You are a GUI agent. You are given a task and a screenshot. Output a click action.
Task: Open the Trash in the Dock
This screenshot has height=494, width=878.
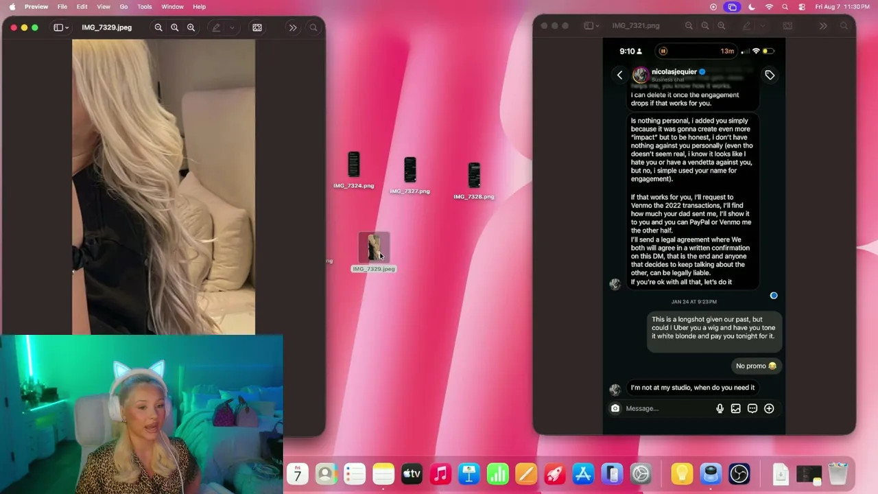tap(838, 474)
